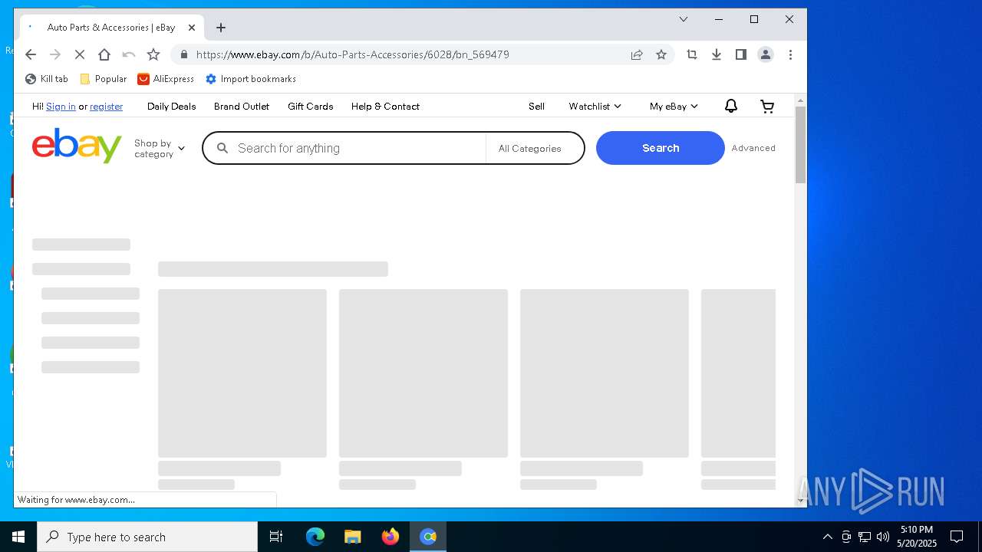Expand the Watchlist dropdown
The width and height of the screenshot is (982, 552).
click(595, 107)
